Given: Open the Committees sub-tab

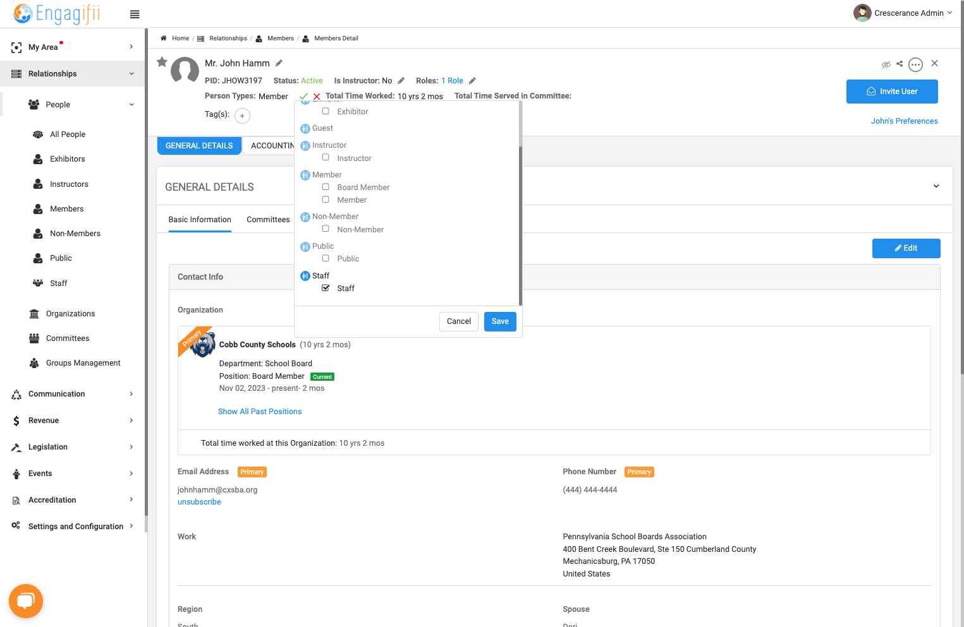Looking at the screenshot, I should 268,220.
